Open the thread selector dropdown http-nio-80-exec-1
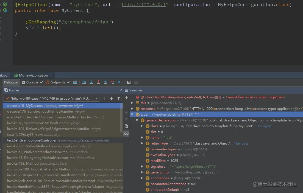Screen dimensions: 303x193 51,98
